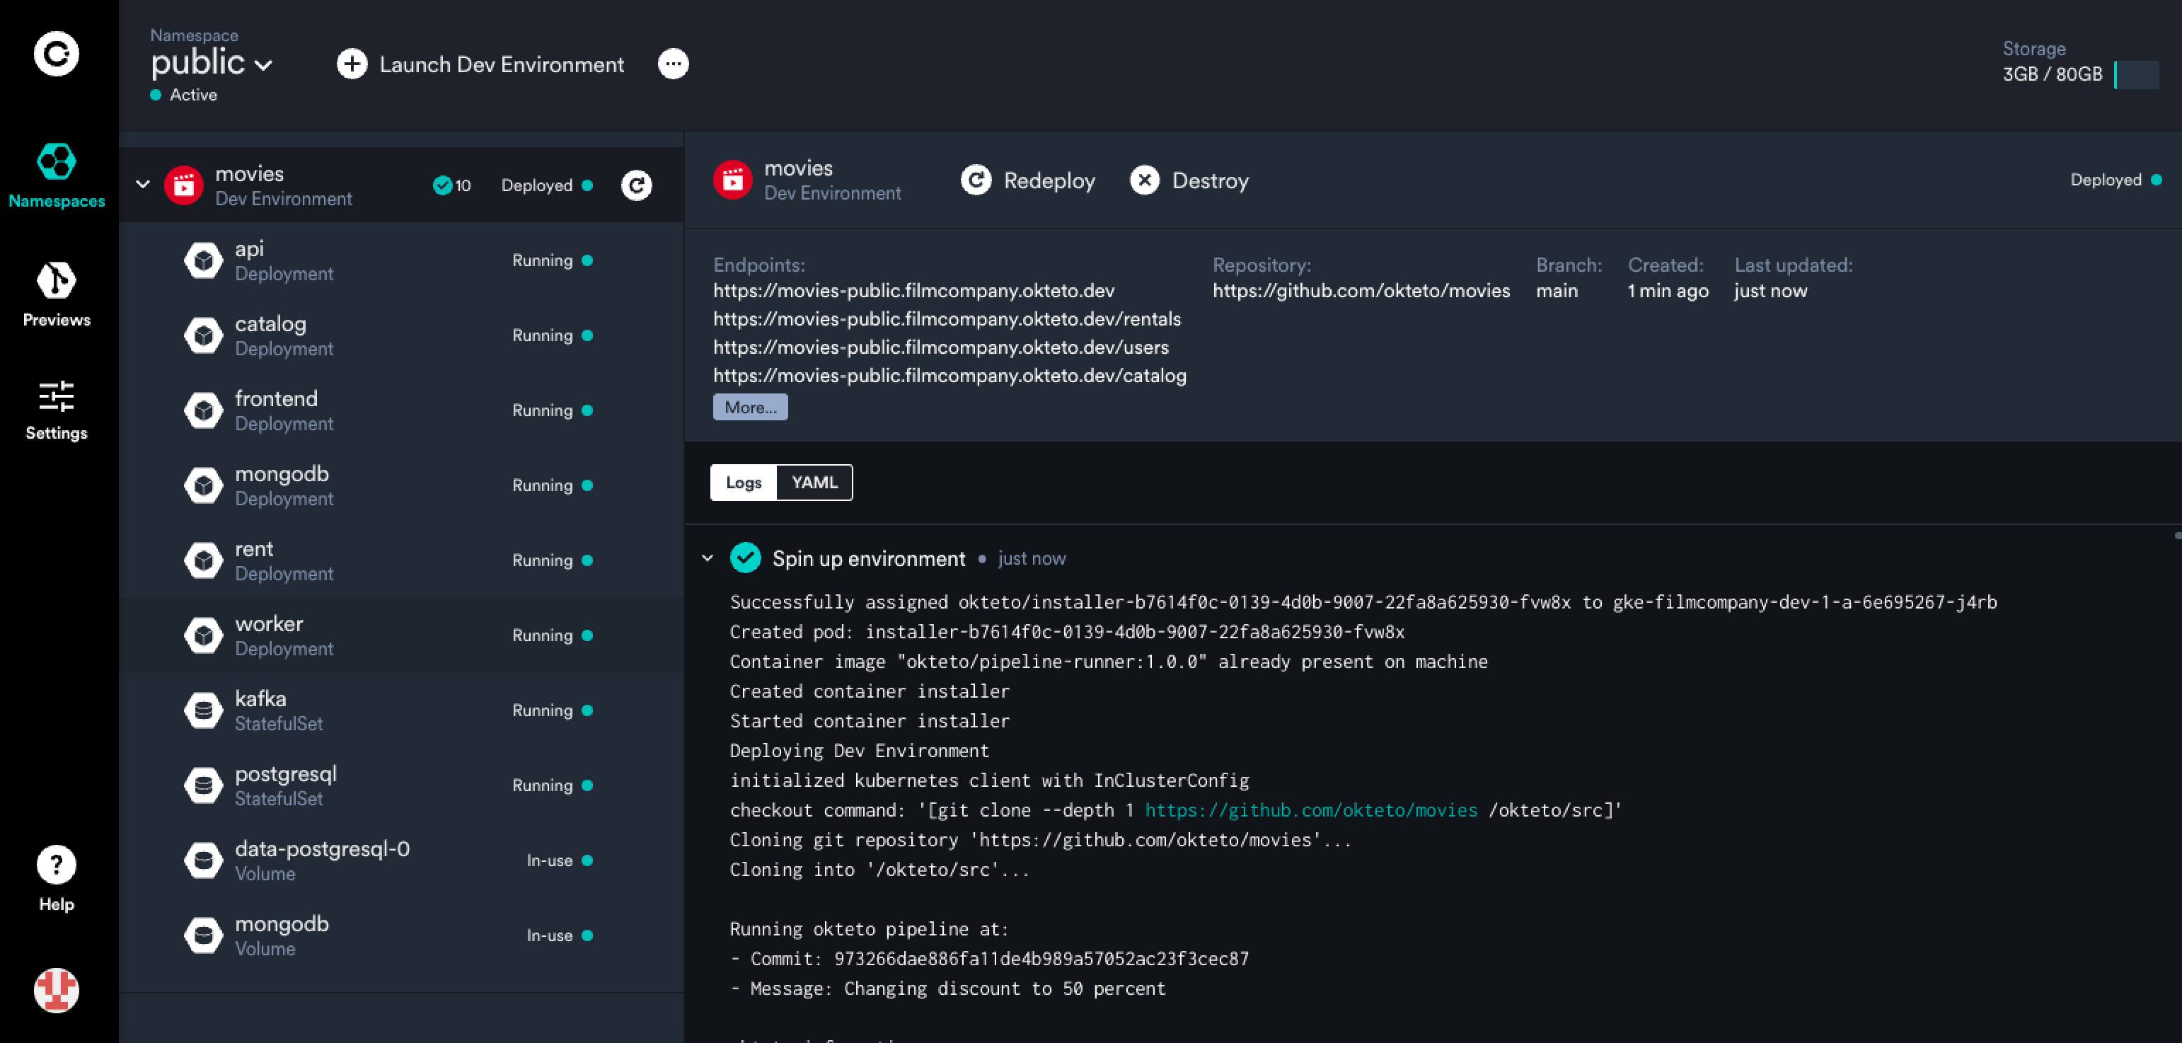Click the mongodb volume icon
This screenshot has width=2182, height=1043.
click(203, 935)
